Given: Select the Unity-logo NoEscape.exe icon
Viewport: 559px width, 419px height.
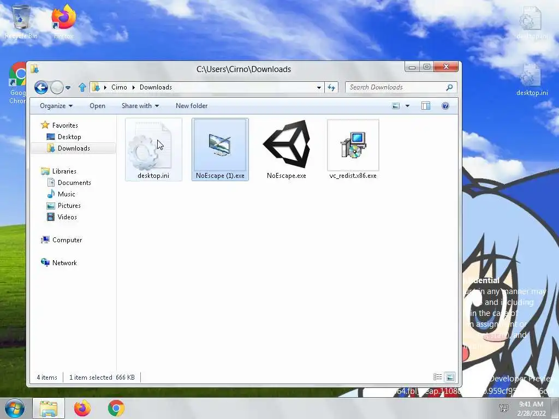Looking at the screenshot, I should click(x=287, y=144).
